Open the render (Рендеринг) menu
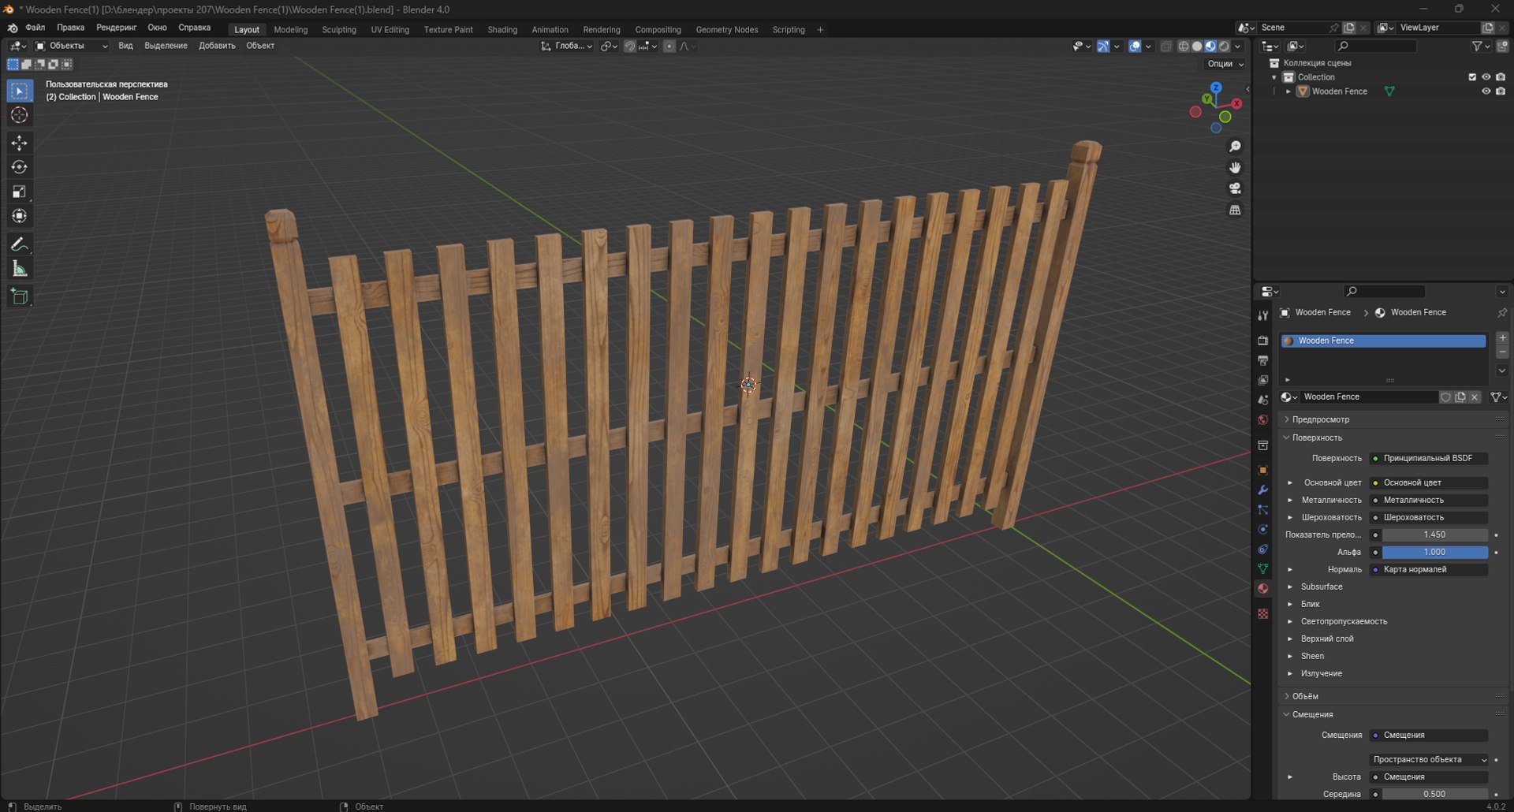Screen dimensions: 1514x812 point(116,28)
